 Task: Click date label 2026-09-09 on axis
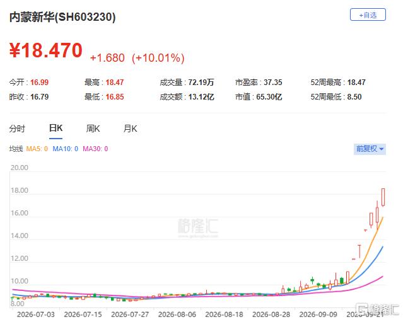[x=318, y=314]
